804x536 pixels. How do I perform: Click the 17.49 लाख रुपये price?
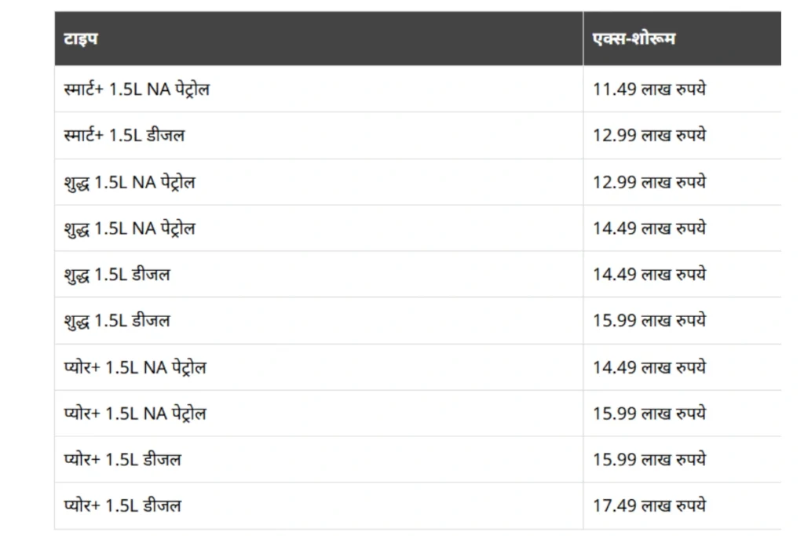tap(649, 506)
